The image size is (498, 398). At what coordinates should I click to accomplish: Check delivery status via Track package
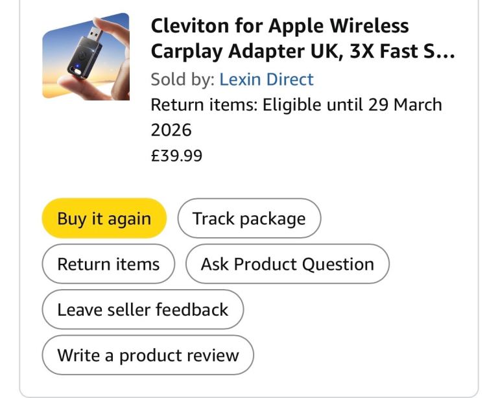249,218
